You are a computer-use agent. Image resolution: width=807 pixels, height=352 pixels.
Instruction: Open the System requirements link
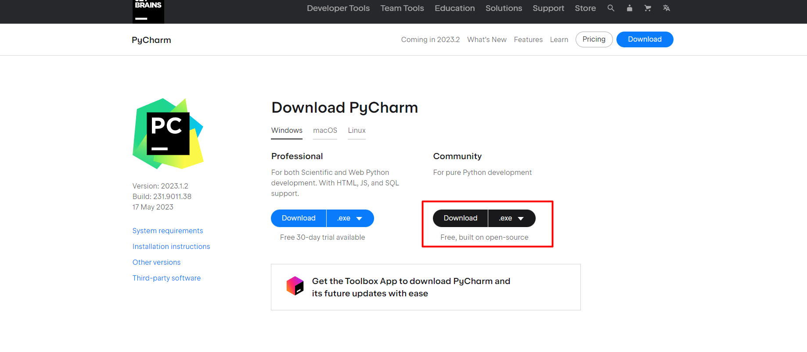(x=168, y=231)
